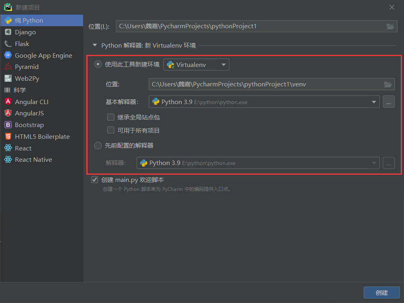Select 使用此工具新建环境 radio button
Viewport: 404px width, 303px height.
98,64
